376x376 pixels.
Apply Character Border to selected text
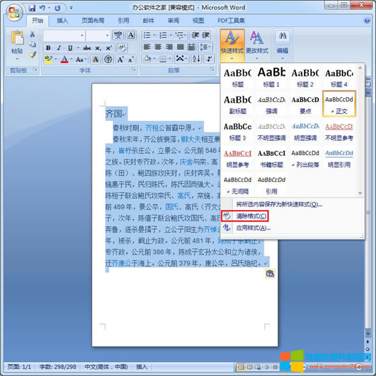coord(131,35)
